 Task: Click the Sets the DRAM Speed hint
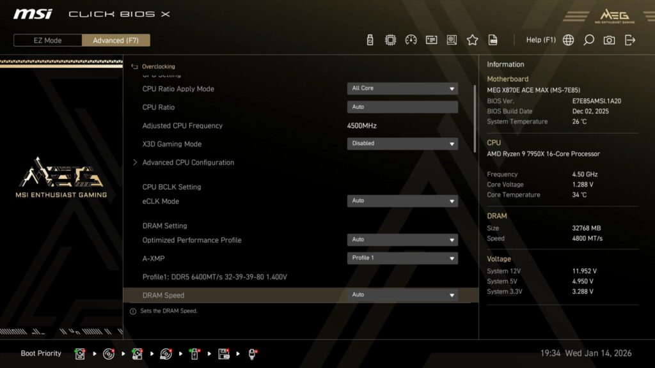169,311
